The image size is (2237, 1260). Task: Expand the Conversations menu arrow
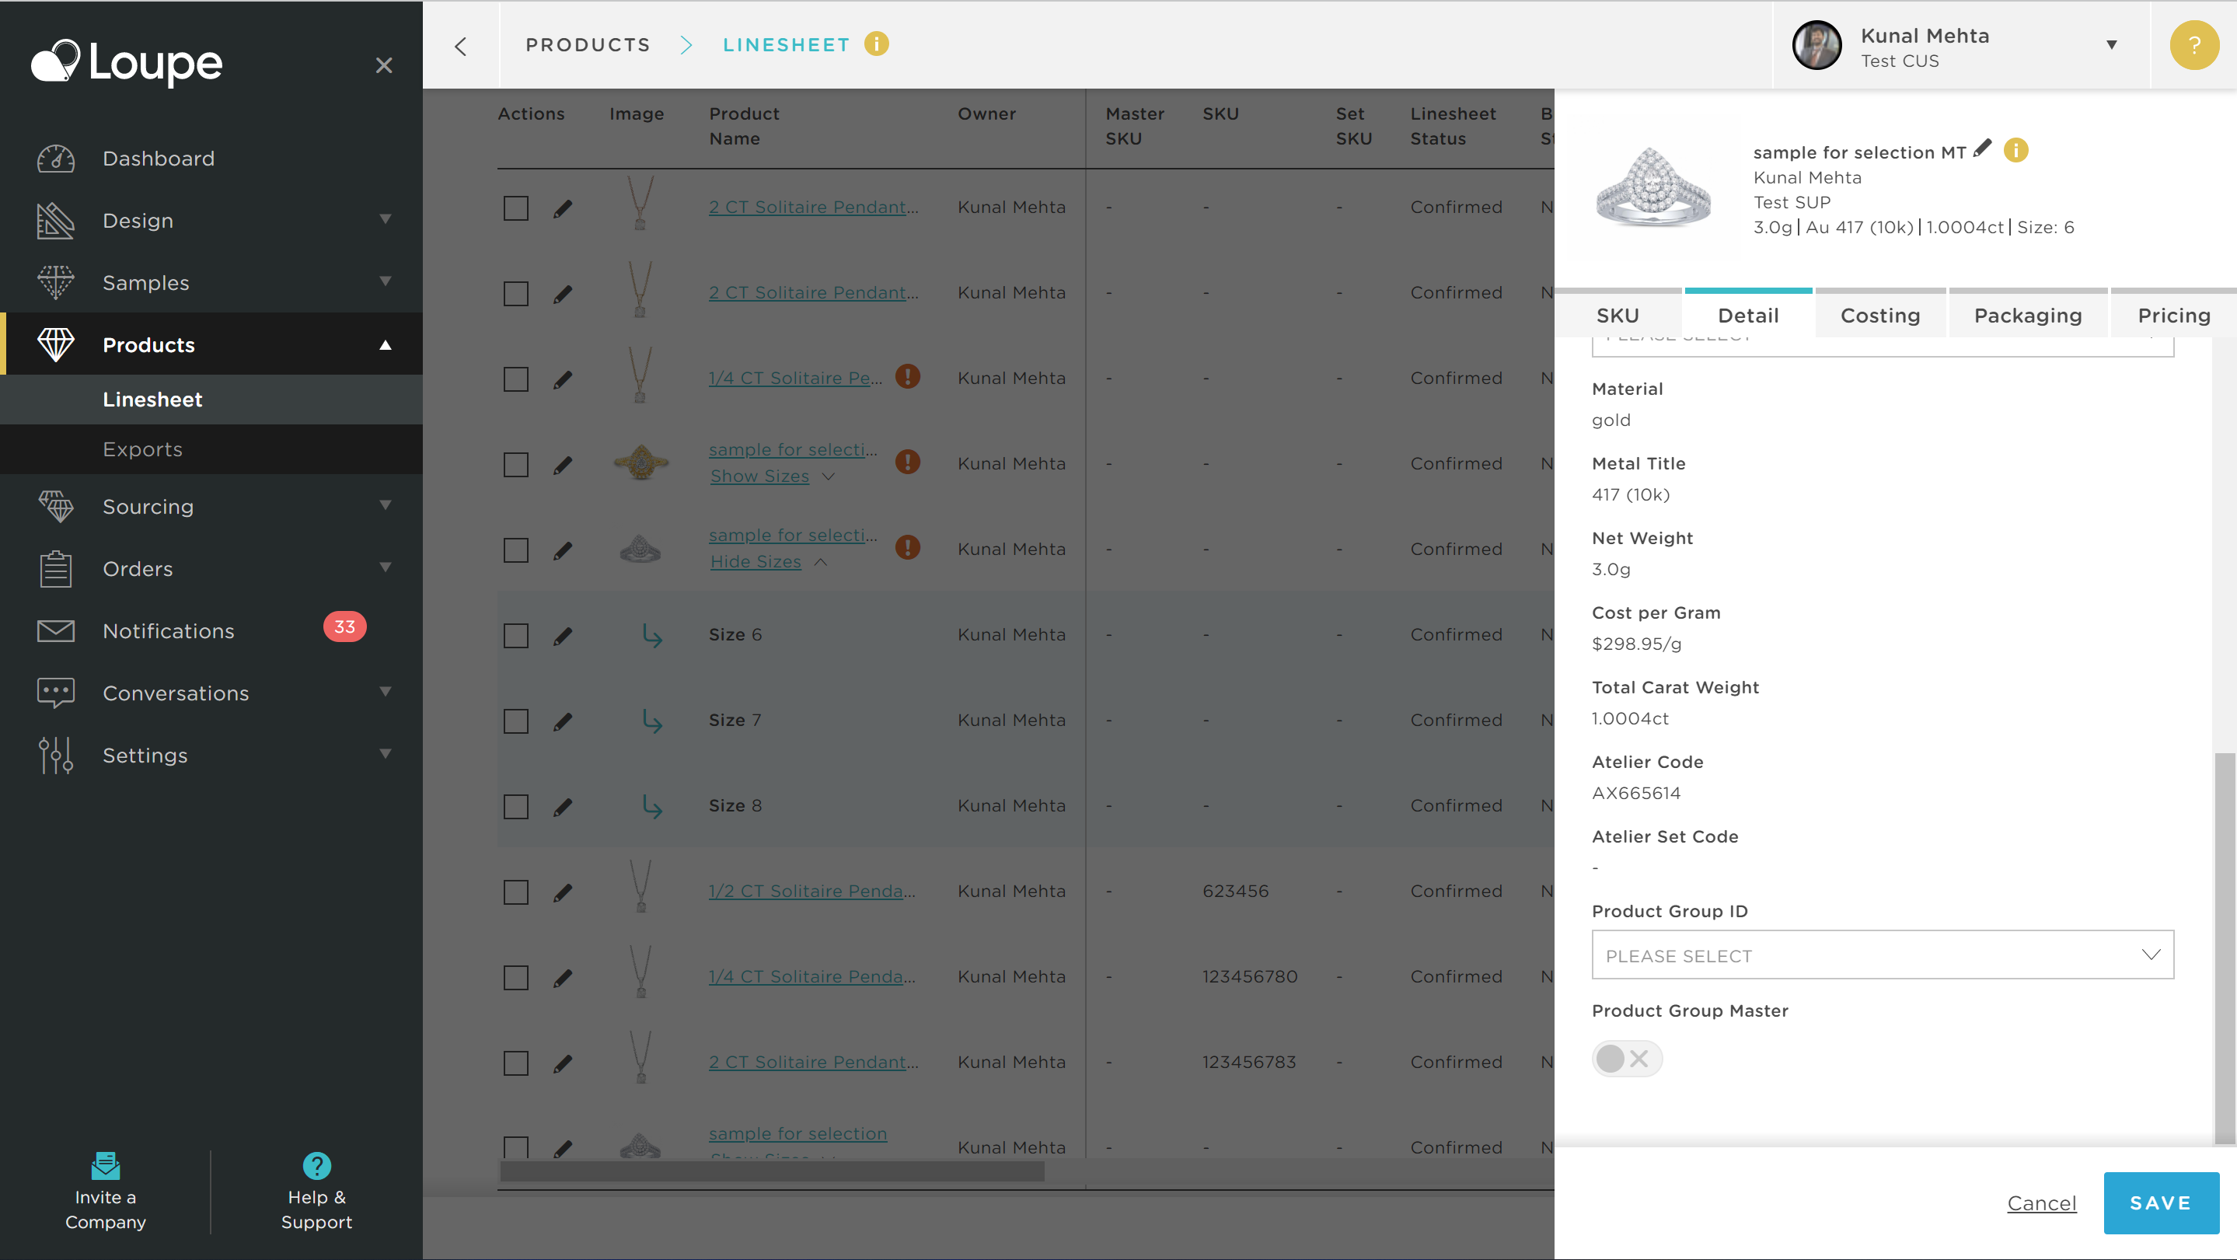coord(386,691)
